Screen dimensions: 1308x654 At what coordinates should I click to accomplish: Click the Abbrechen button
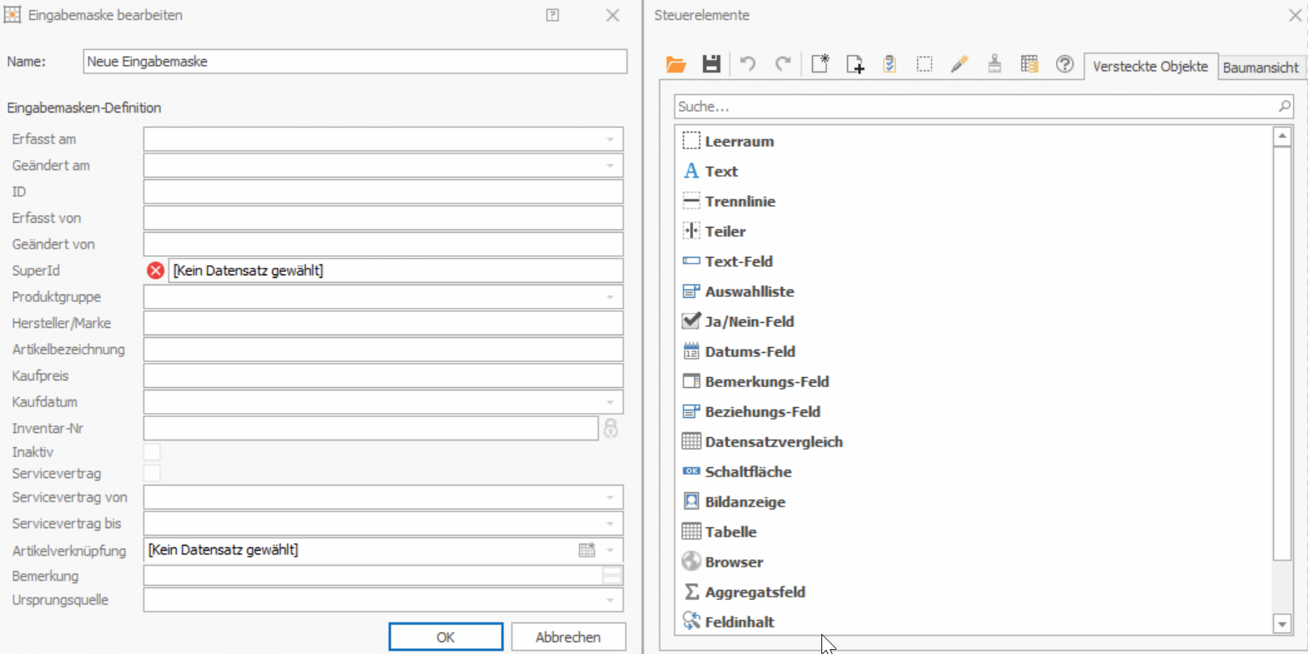click(x=568, y=637)
